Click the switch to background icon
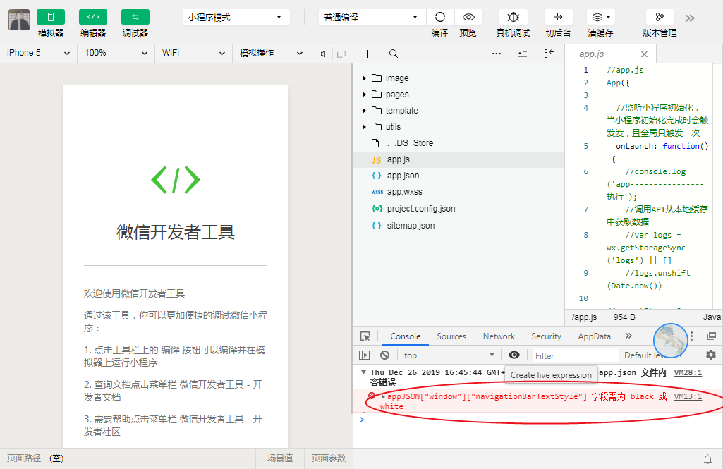723x469 pixels. pyautogui.click(x=558, y=17)
